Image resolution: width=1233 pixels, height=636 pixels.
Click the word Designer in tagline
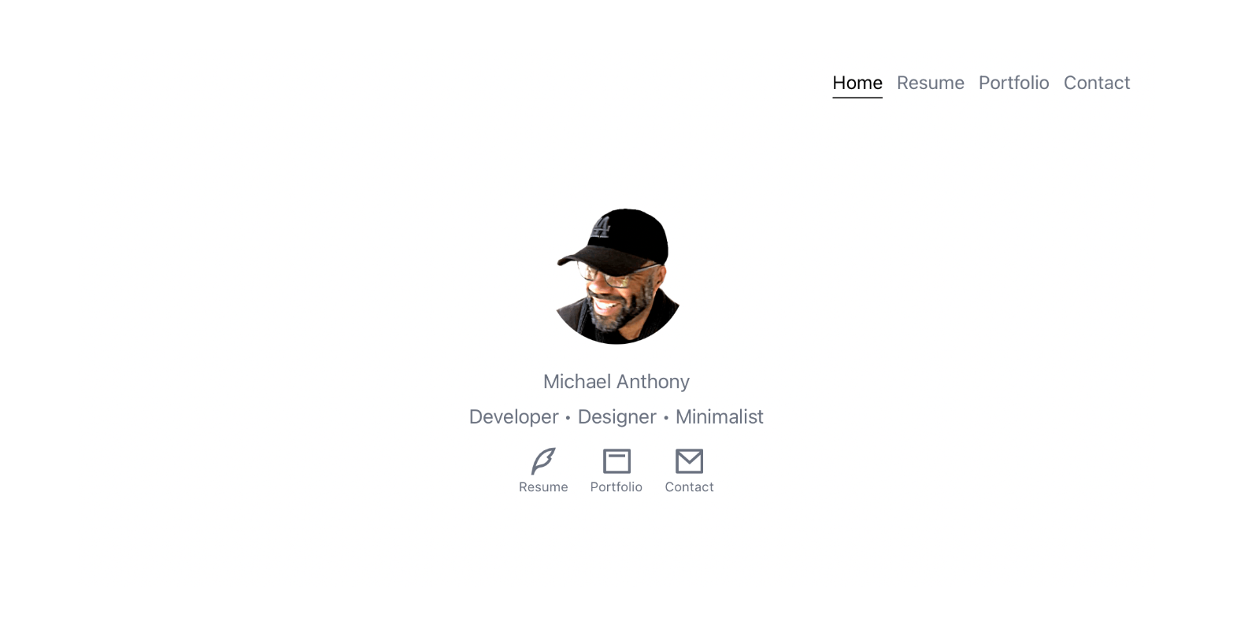tap(616, 417)
